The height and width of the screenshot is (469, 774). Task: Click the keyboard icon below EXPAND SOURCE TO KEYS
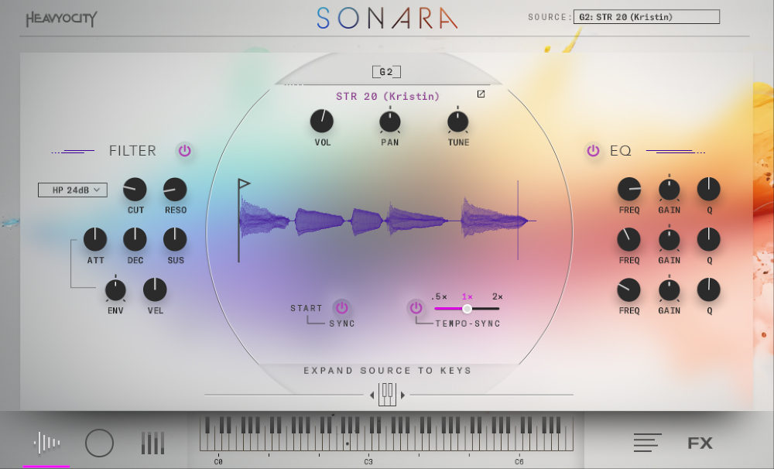pos(386,394)
